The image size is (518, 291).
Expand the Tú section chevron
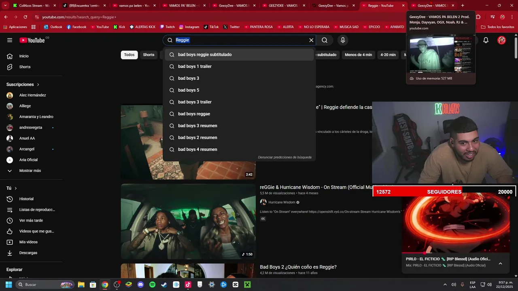(16, 188)
